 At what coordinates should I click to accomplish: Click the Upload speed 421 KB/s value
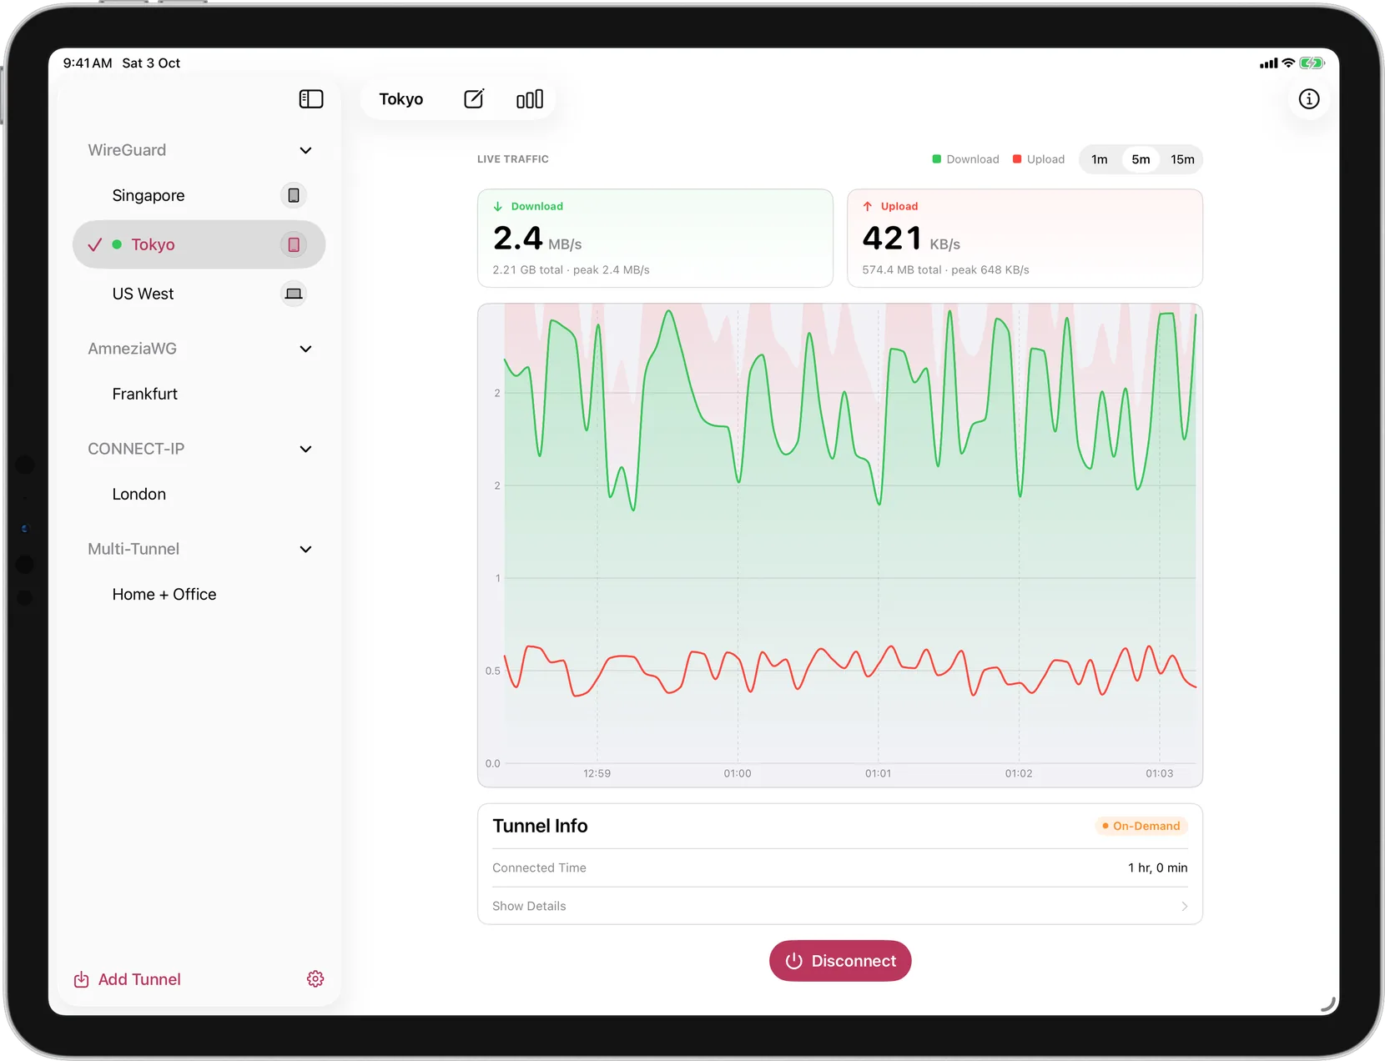[x=911, y=239]
